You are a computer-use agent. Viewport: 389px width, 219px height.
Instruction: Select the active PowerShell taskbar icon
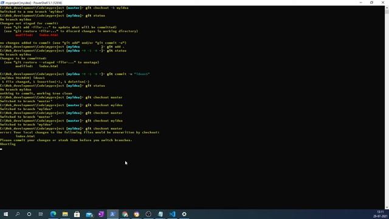(x=112, y=214)
